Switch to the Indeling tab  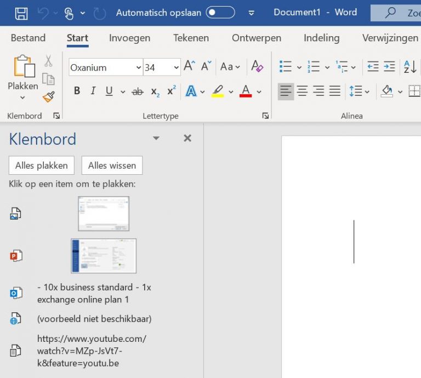coord(322,38)
